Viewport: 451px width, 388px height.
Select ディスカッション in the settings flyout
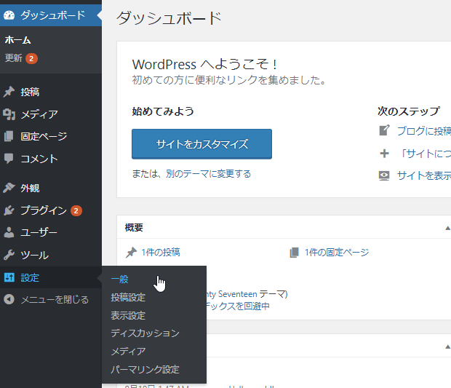145,333
